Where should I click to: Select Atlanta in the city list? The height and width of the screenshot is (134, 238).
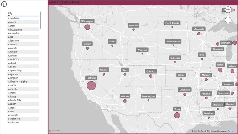tap(23, 96)
